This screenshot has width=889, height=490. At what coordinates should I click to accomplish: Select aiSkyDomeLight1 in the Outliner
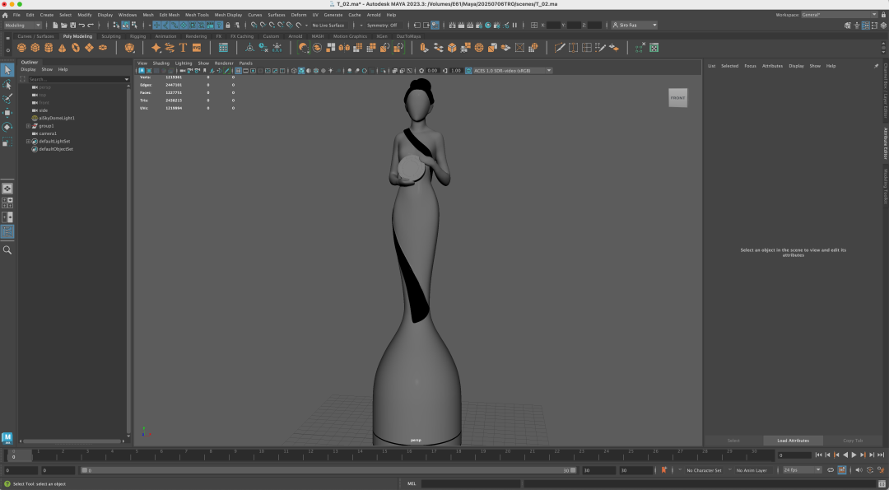coord(57,118)
